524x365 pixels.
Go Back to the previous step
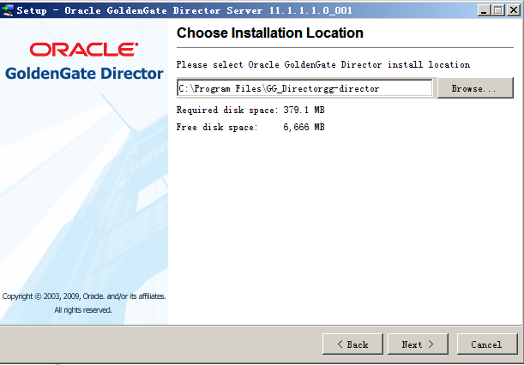[352, 344]
